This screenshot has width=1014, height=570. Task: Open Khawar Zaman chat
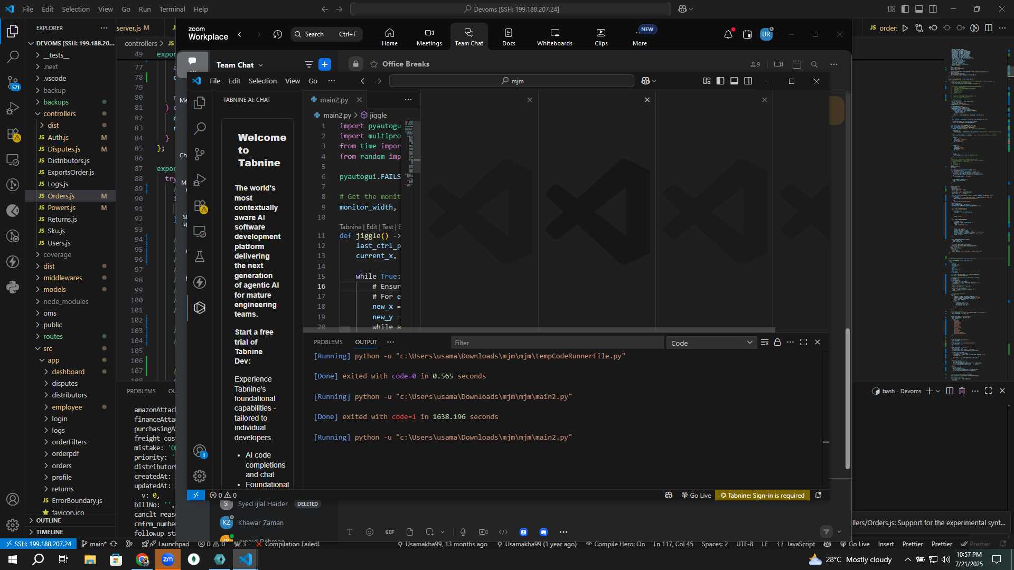pos(260,522)
